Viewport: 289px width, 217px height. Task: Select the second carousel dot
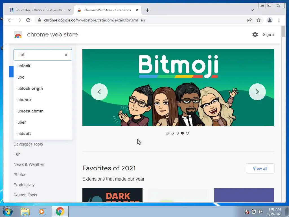click(x=172, y=133)
